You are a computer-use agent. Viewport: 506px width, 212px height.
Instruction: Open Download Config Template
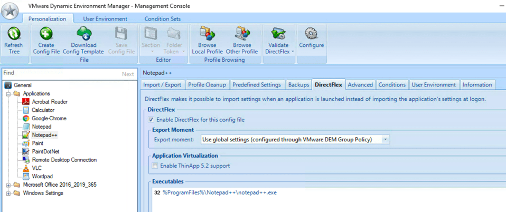click(x=83, y=35)
